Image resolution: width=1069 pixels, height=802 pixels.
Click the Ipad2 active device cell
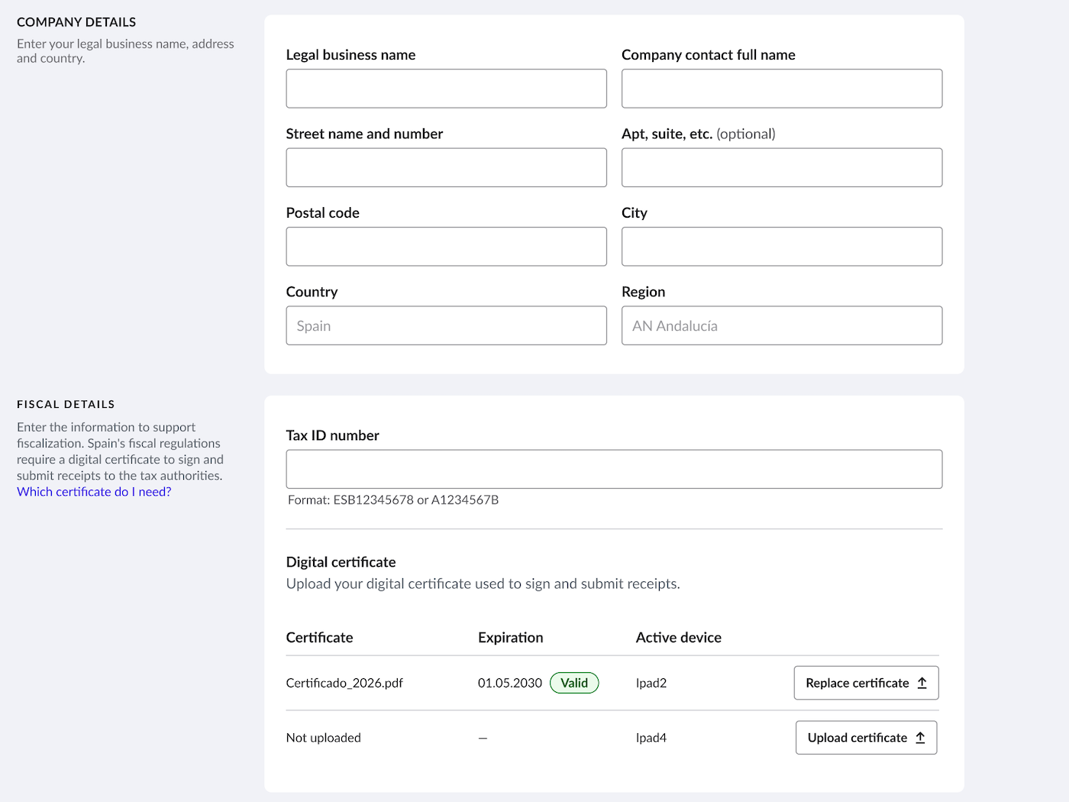pos(651,683)
